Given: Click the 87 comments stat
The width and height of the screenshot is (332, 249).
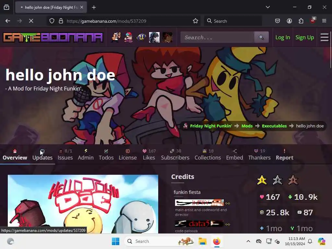Looking at the screenshot, I should tap(305, 213).
